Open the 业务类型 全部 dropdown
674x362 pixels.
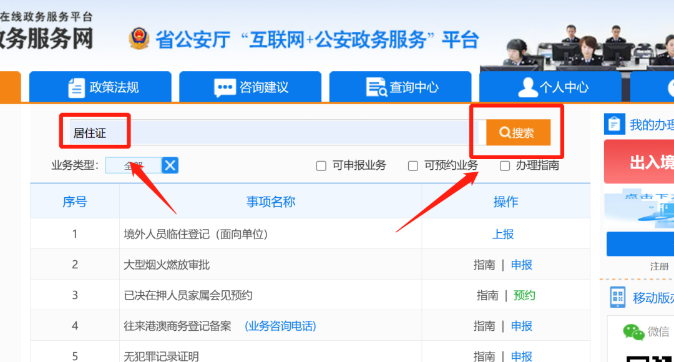(x=134, y=165)
